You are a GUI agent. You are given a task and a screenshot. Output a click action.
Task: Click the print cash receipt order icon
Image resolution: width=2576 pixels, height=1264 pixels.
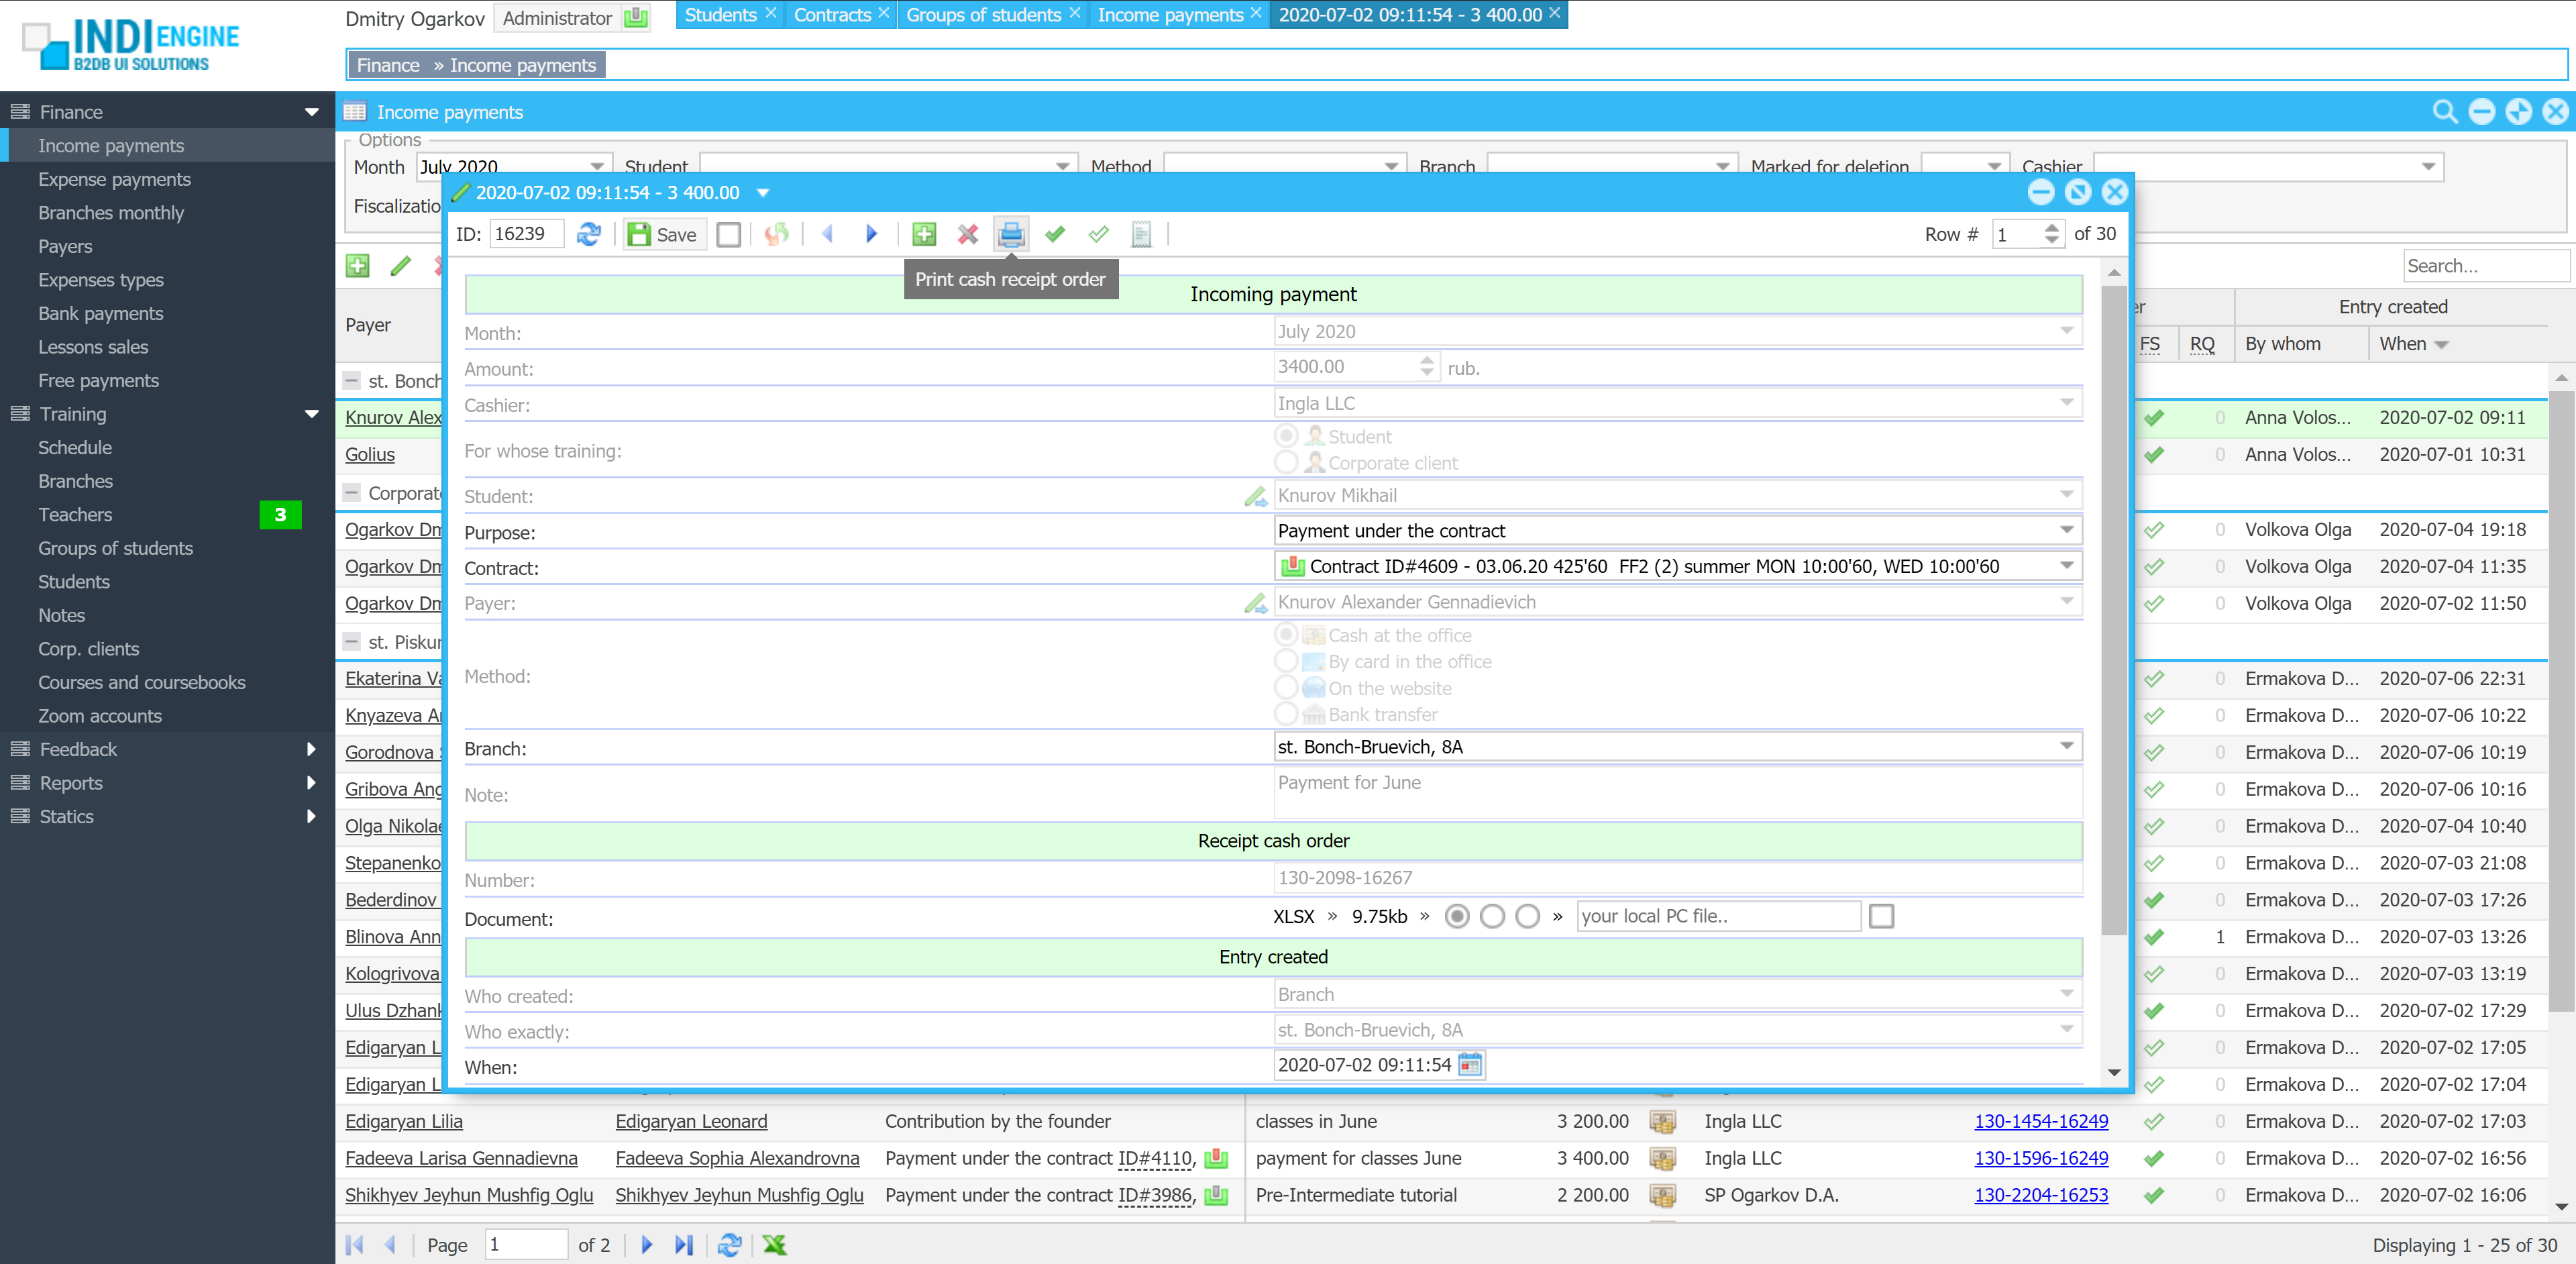(x=1011, y=234)
